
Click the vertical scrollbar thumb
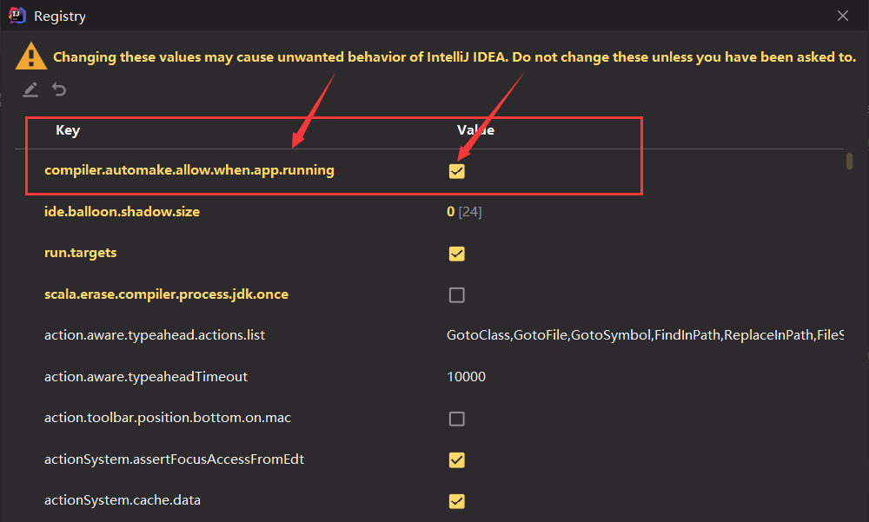pos(849,162)
